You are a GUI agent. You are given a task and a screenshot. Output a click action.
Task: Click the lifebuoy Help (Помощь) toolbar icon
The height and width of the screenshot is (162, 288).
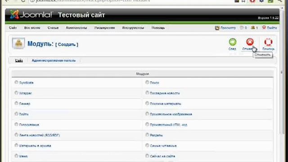click(x=268, y=42)
